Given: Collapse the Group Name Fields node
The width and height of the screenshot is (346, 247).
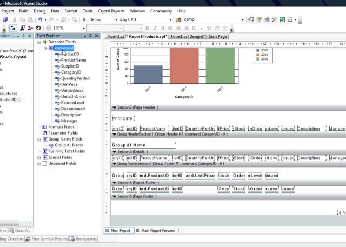Looking at the screenshot, I should 39,139.
